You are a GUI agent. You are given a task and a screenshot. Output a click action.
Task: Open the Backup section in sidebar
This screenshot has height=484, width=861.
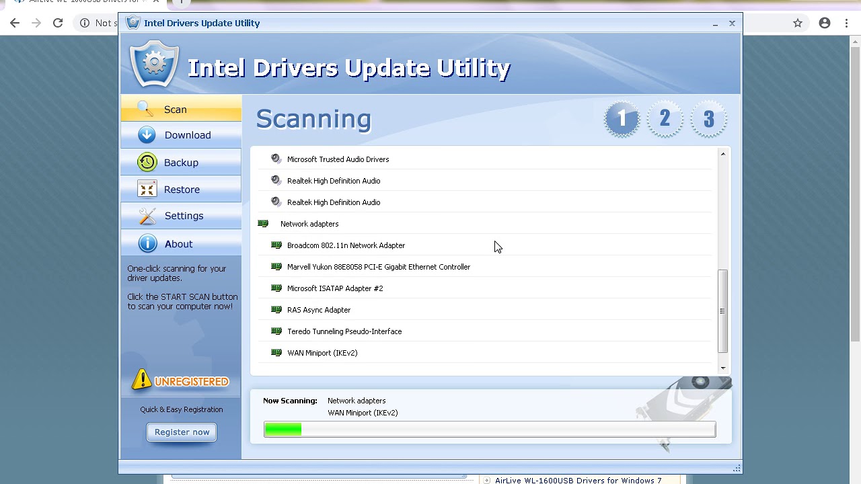click(x=181, y=163)
